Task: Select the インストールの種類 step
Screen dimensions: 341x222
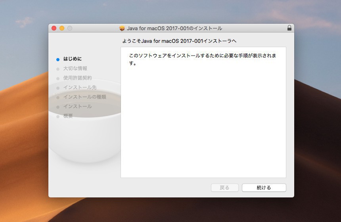Action: pos(84,97)
